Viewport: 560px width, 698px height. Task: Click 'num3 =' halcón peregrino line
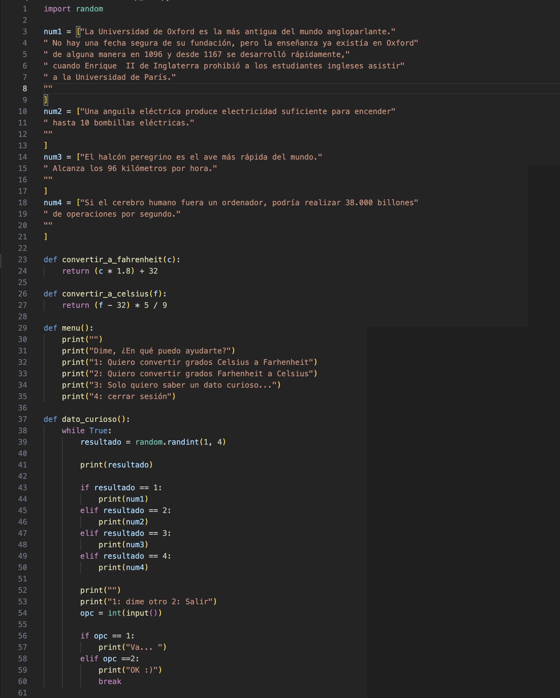tap(183, 157)
